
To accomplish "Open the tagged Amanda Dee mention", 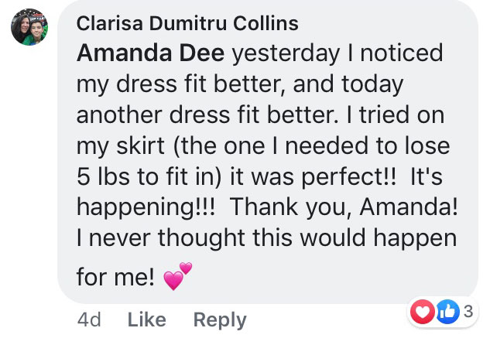I will (151, 53).
